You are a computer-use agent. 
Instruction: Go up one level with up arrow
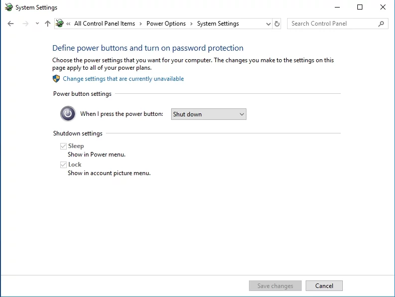click(x=48, y=24)
